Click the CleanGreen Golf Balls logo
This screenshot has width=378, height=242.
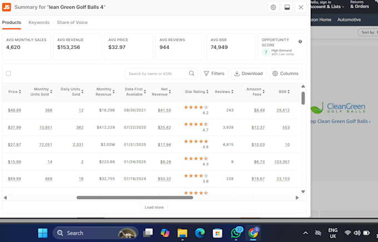point(338,108)
